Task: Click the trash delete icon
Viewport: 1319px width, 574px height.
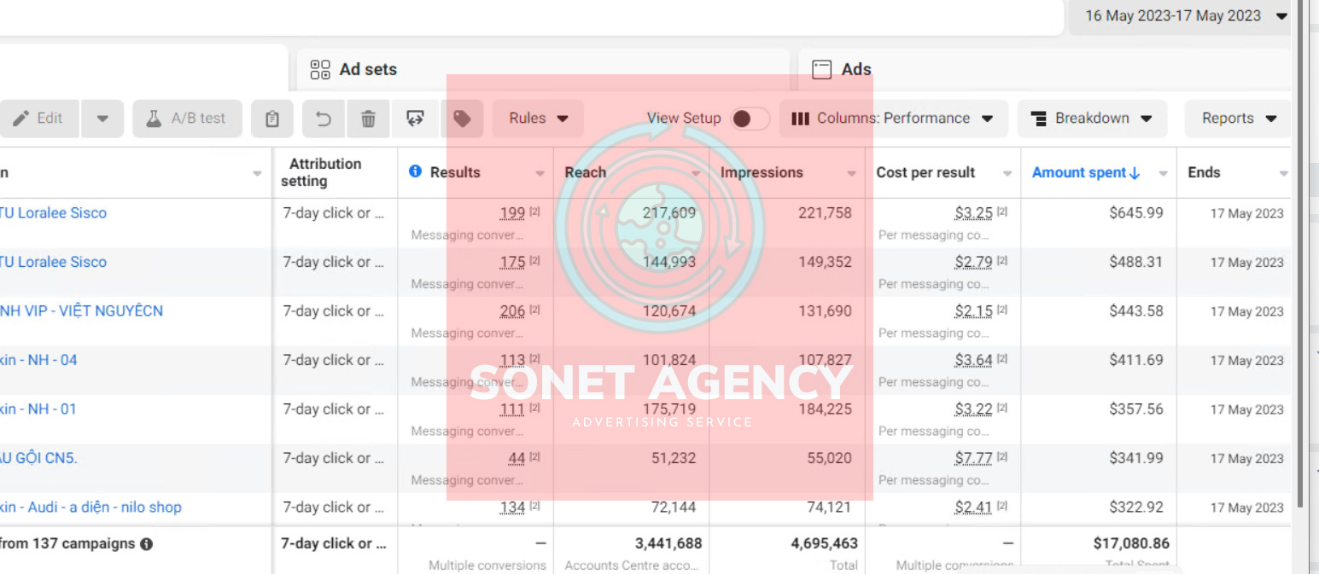Action: tap(368, 119)
